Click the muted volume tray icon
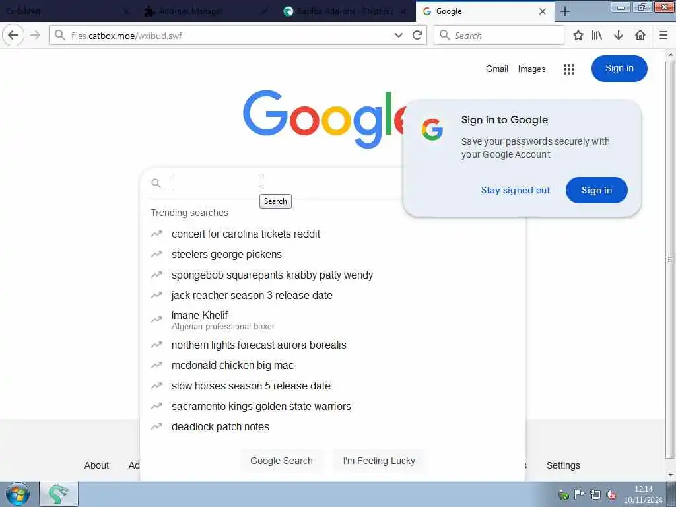 coord(611,495)
